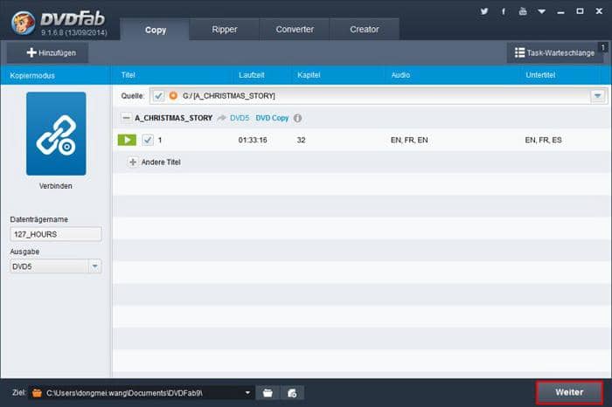Toggle the Quelle source checkbox
This screenshot has width=612, height=407.
pos(158,95)
